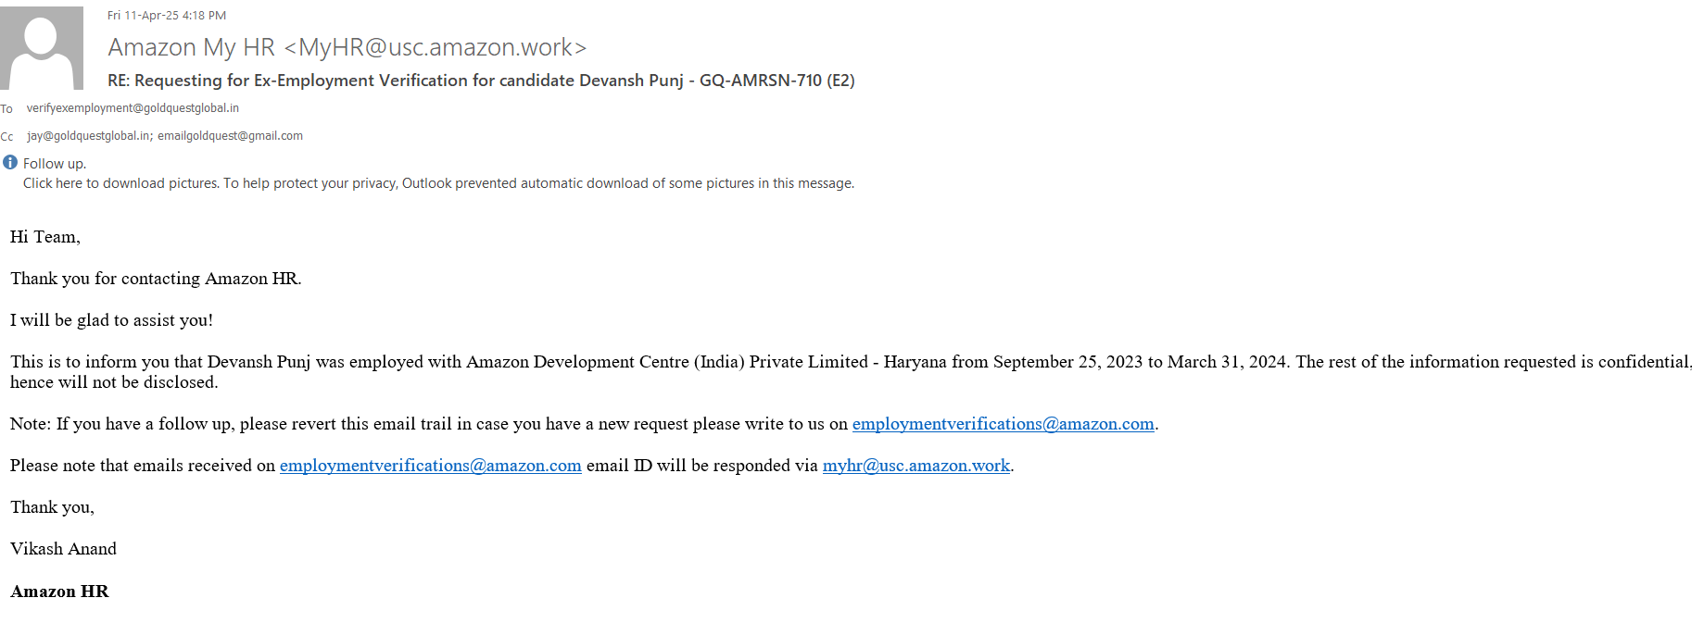The width and height of the screenshot is (1692, 623).
Task: Click the sender's avatar picture
Action: (x=42, y=47)
